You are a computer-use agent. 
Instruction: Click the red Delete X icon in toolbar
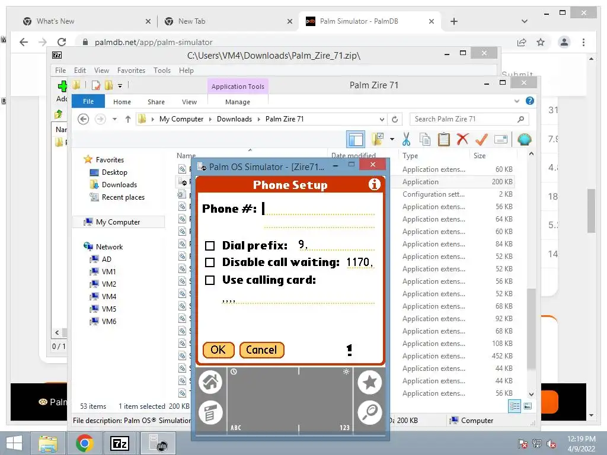coord(462,139)
